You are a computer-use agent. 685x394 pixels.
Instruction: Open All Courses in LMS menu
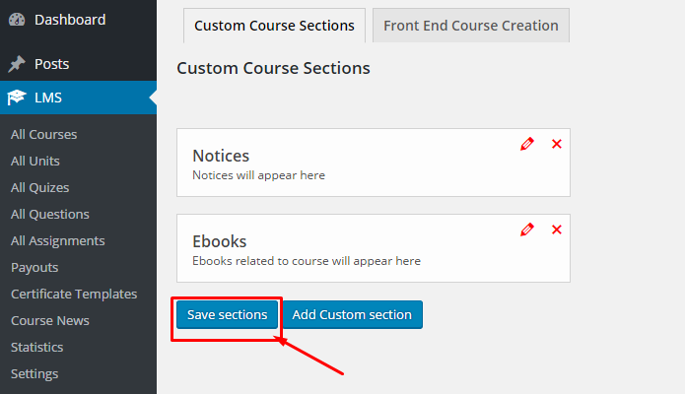[43, 134]
